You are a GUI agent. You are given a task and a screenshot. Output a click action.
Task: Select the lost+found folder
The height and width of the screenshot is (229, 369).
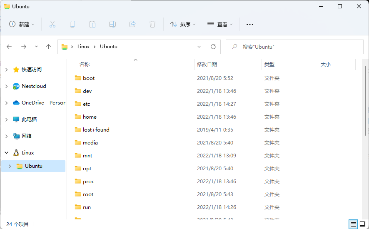pyautogui.click(x=96, y=130)
